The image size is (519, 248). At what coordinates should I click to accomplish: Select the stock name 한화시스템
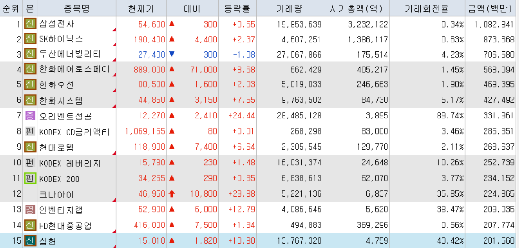61,100
